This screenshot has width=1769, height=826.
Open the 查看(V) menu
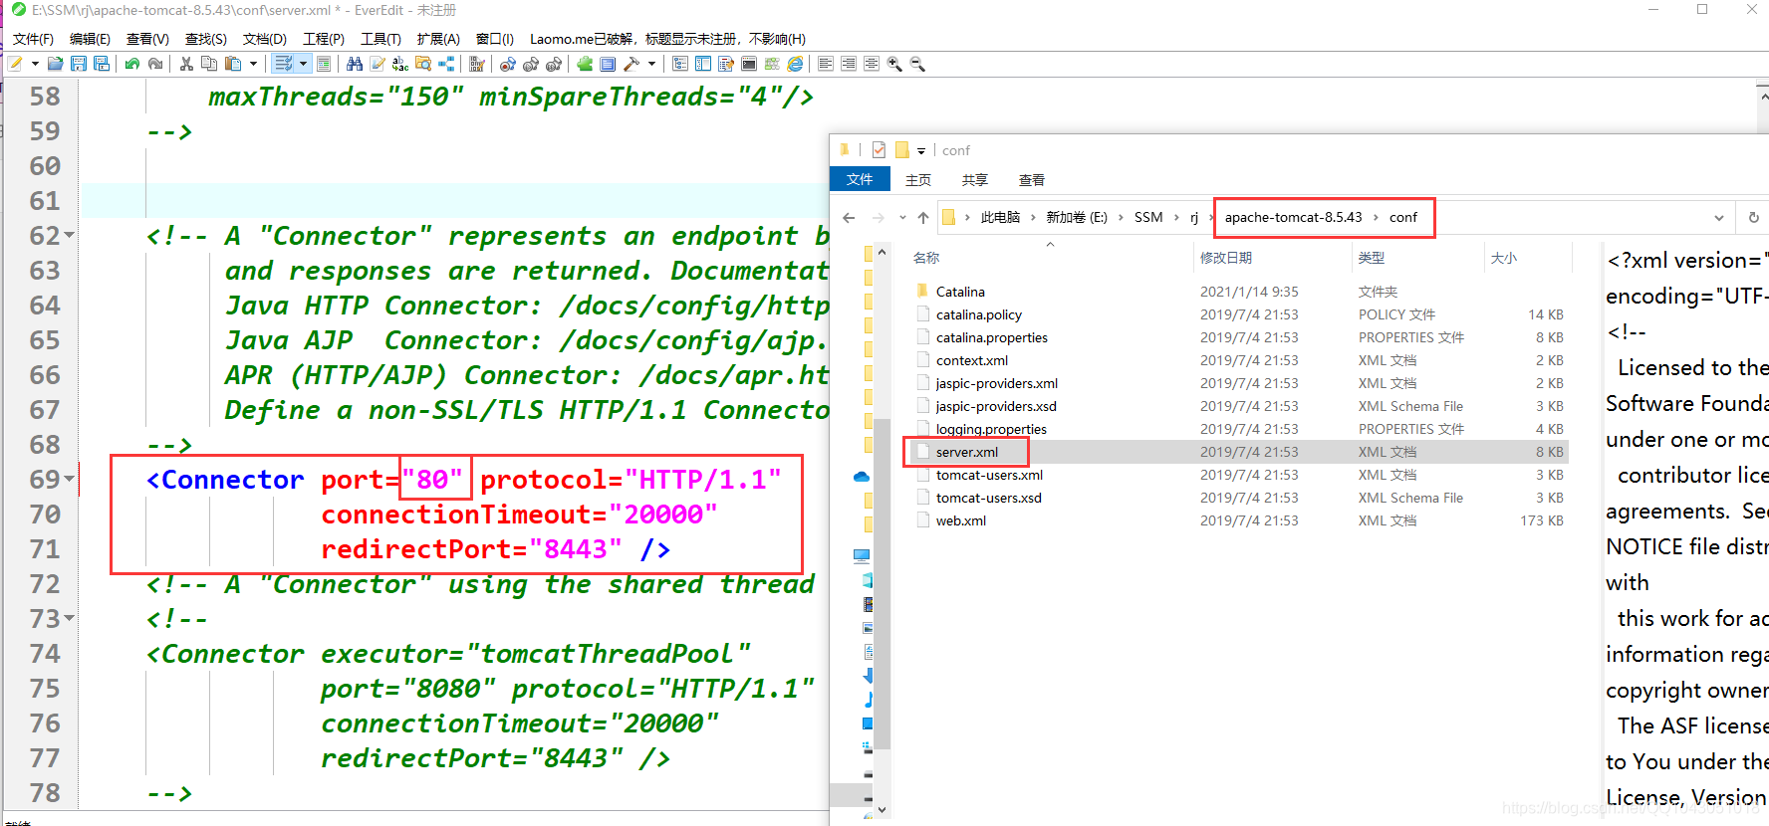click(x=147, y=39)
